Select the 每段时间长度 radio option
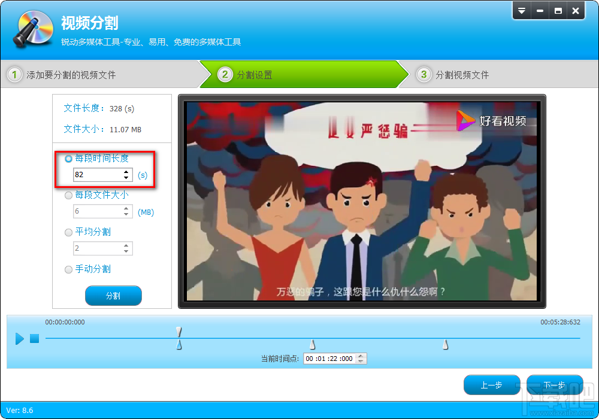 pos(68,159)
